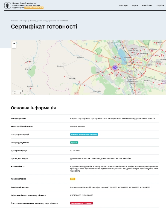166x208 pixels.
Task: Click the object name text about вул. Тролейбусна
Action: (x=114, y=169)
